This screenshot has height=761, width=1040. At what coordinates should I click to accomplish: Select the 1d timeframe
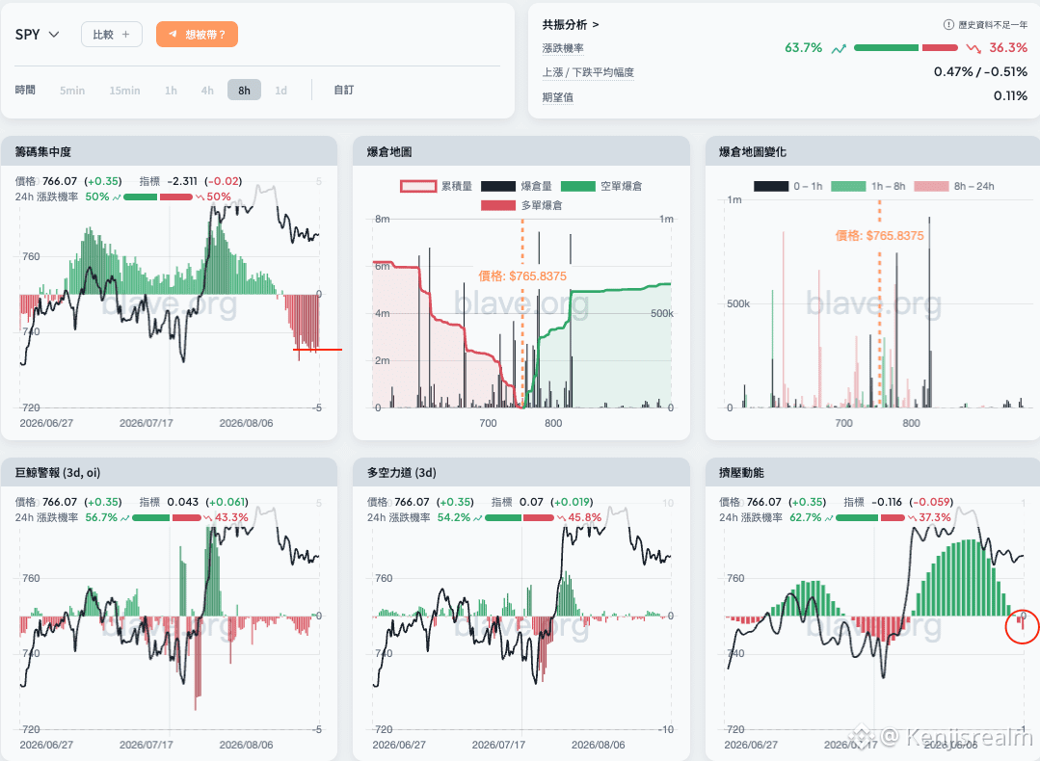coord(281,91)
